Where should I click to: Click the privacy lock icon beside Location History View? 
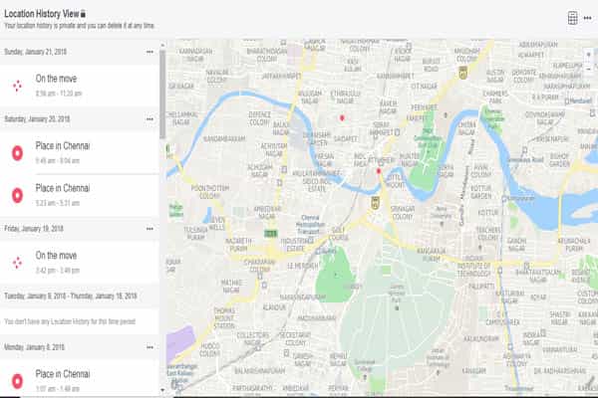(83, 14)
